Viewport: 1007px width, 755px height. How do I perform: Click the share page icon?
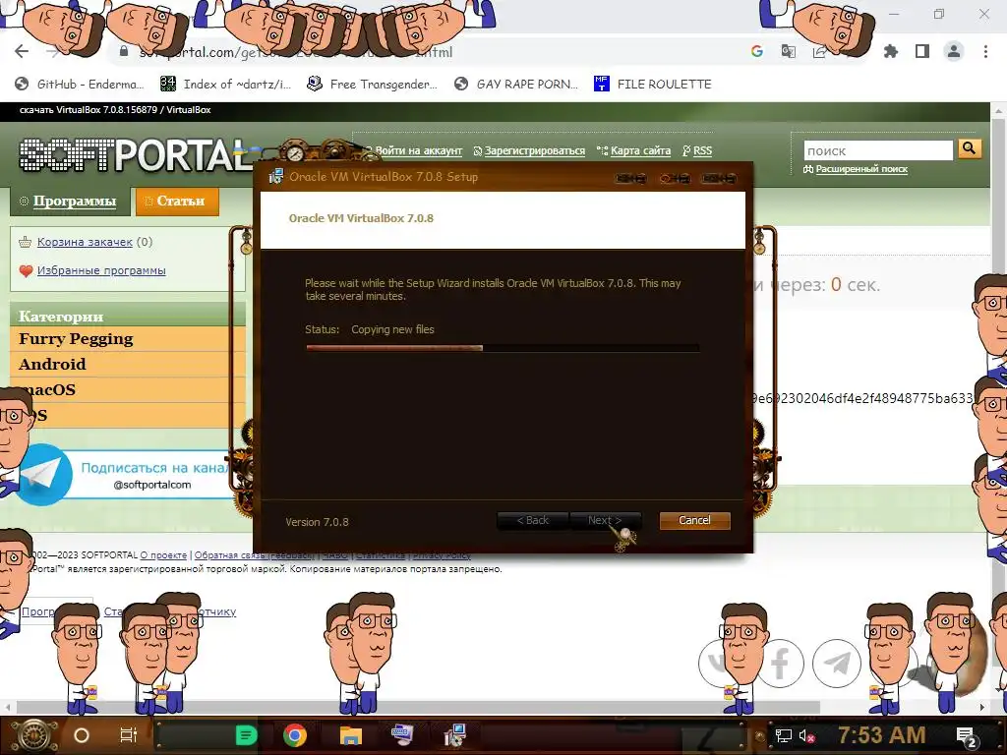(x=819, y=52)
